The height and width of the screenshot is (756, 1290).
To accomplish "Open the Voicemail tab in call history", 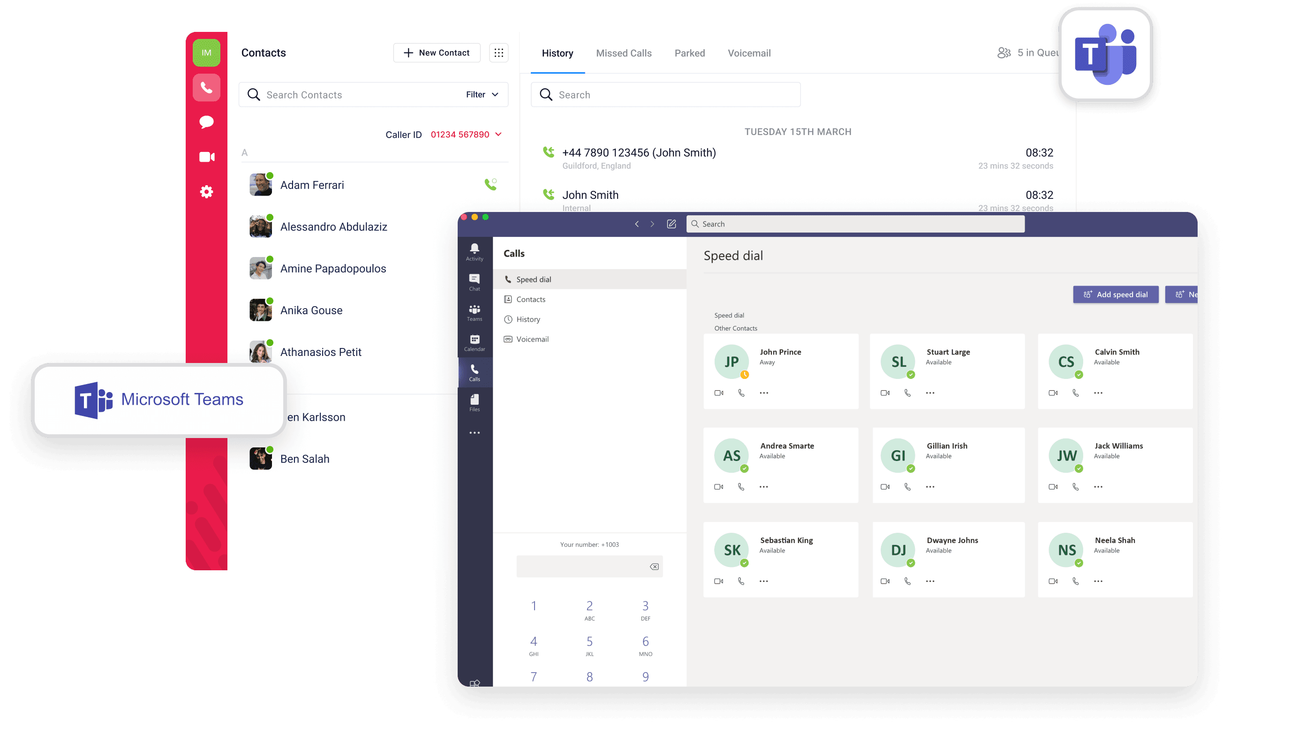I will point(749,53).
